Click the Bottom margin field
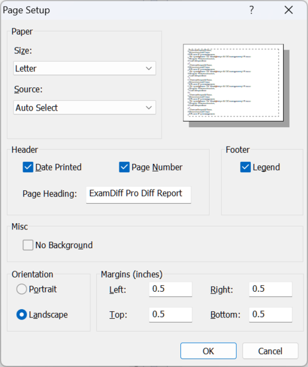The width and height of the screenshot is (308, 367). [x=271, y=315]
